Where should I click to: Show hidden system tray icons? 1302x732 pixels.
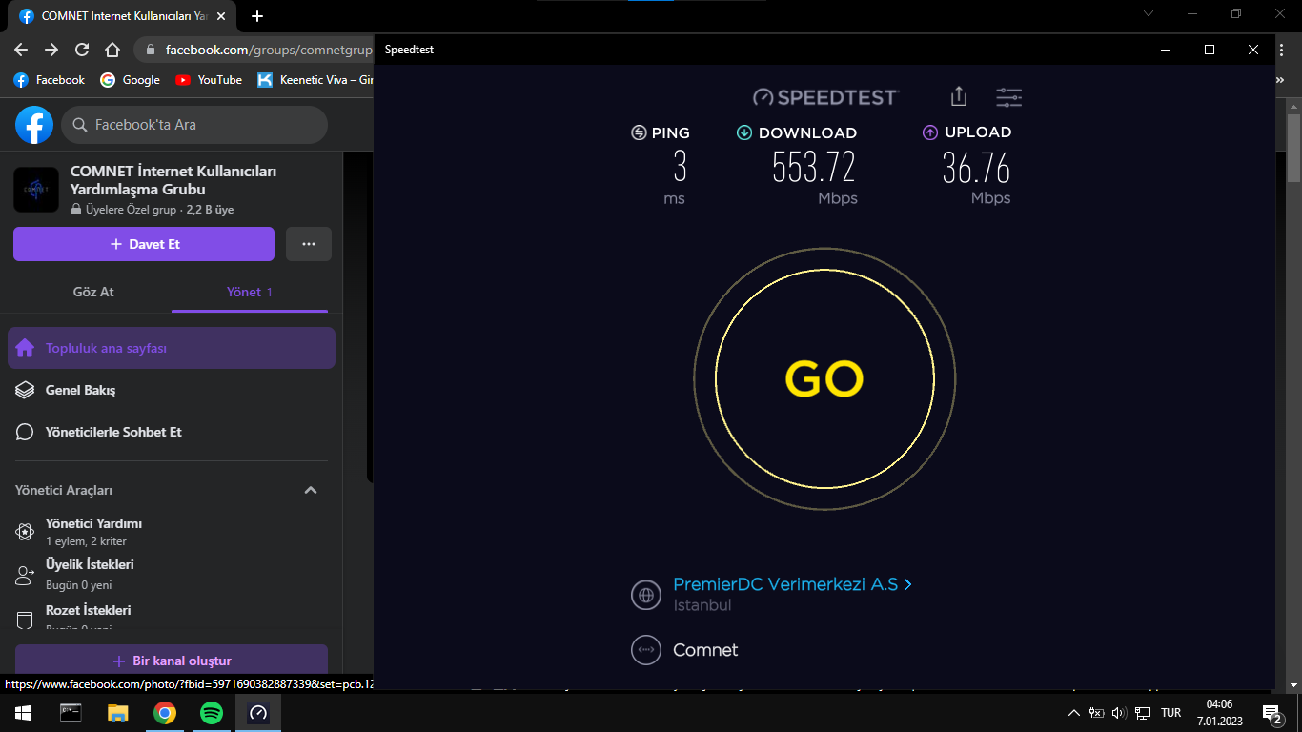(1074, 712)
